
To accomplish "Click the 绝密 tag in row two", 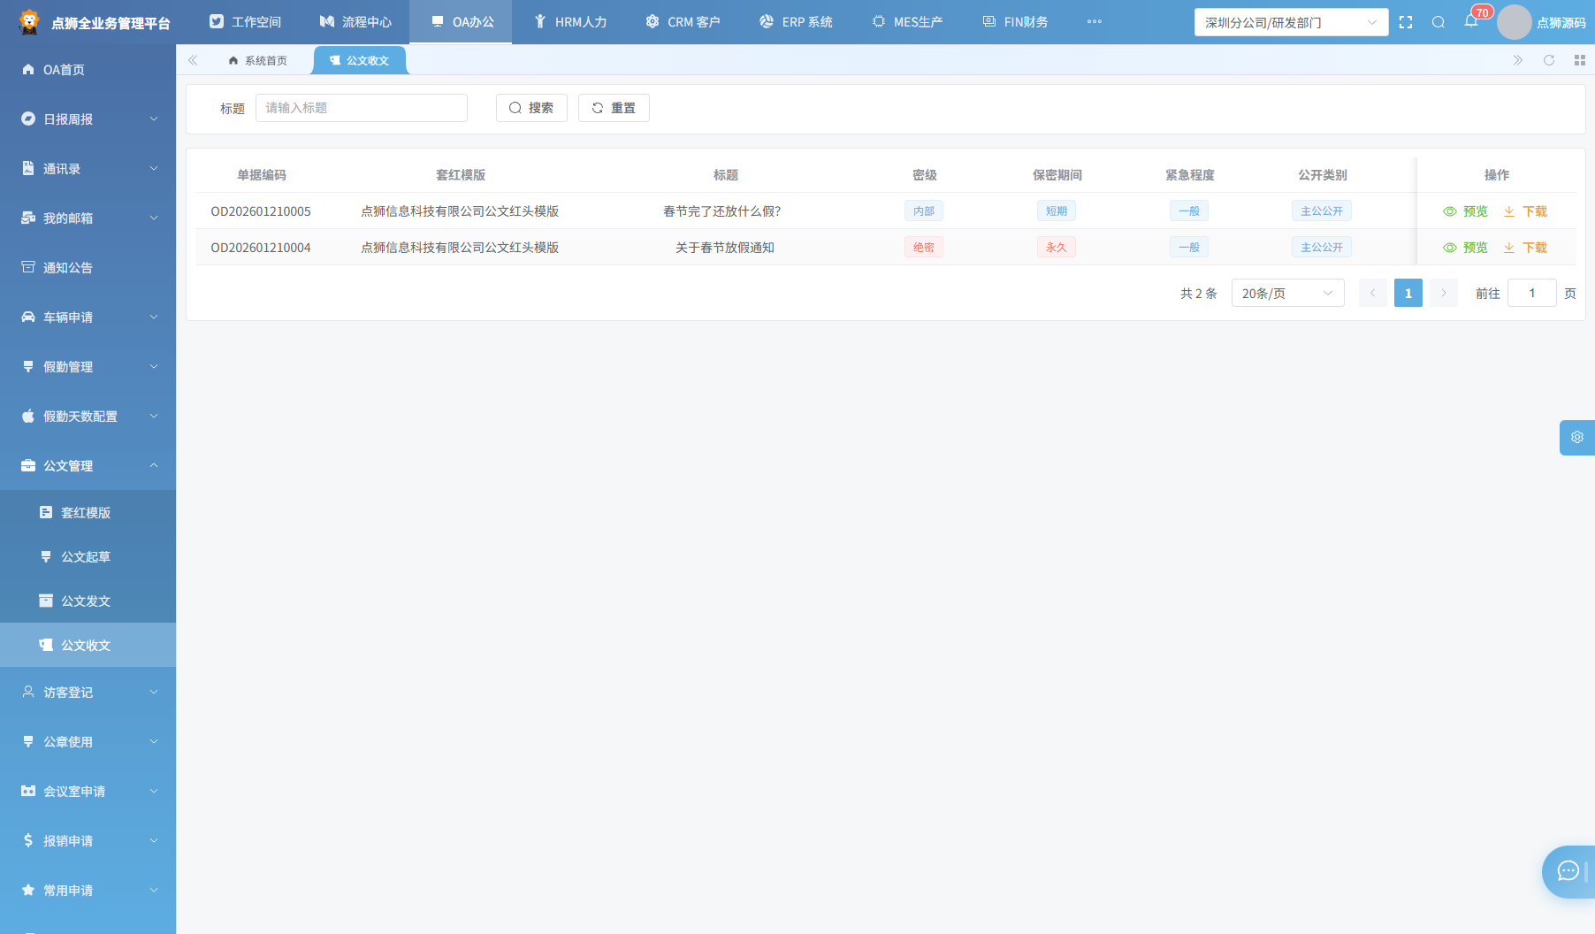I will coord(924,248).
